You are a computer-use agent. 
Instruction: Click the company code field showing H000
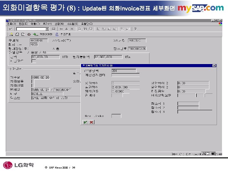(x=34, y=45)
